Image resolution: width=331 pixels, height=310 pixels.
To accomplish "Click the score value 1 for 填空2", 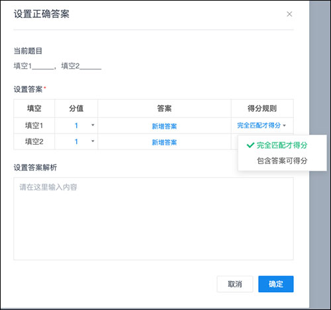I will tap(76, 141).
